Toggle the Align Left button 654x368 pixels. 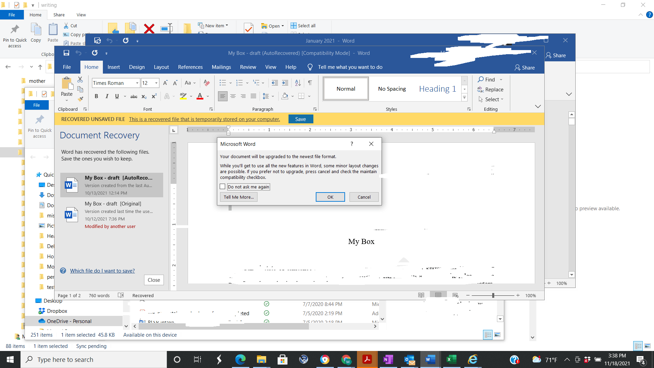point(222,96)
